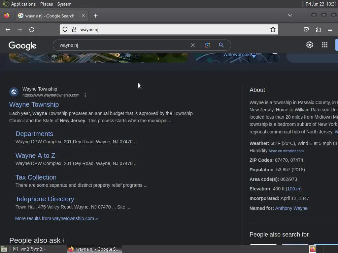Open More results from waynetownship.com
Screen dimensions: 338x253
56,219
